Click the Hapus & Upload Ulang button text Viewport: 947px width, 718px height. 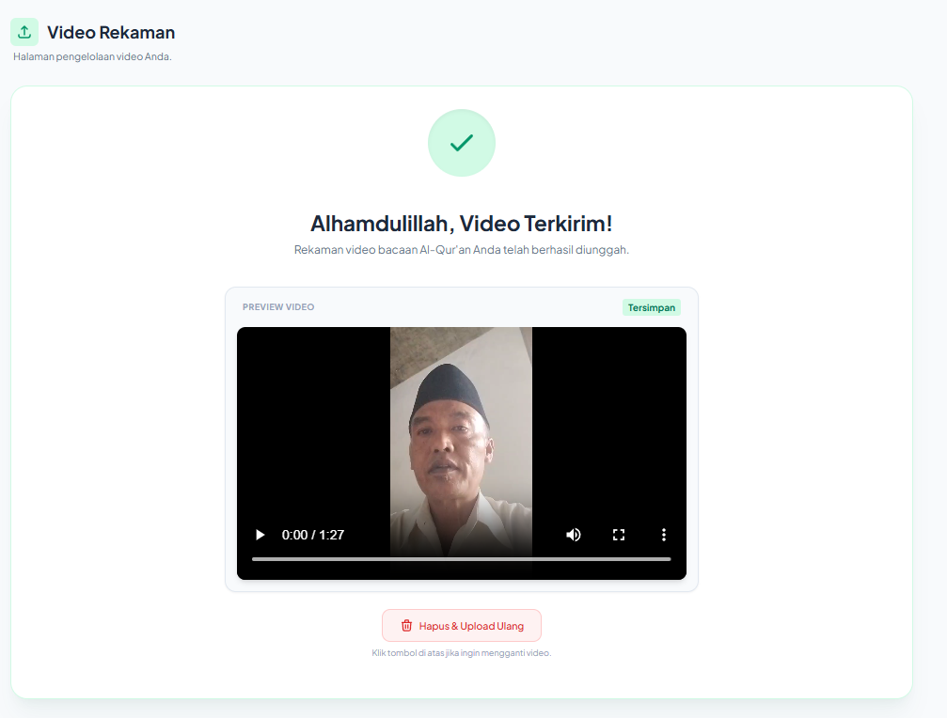[x=471, y=626]
